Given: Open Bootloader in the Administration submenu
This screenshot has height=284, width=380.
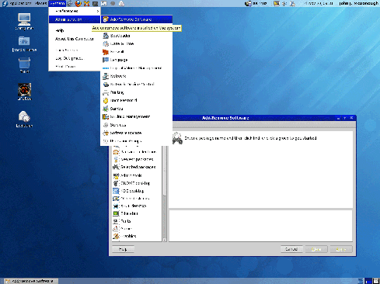Looking at the screenshot, I should [x=136, y=36].
